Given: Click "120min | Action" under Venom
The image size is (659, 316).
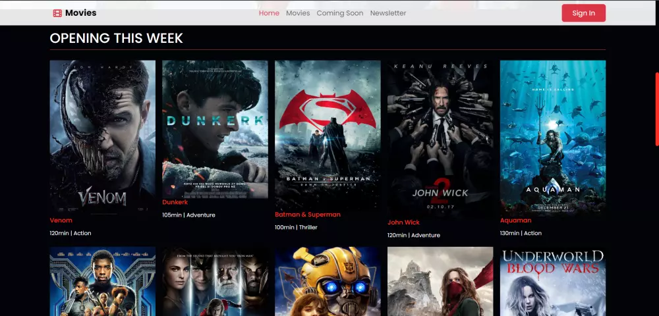Looking at the screenshot, I should pos(71,233).
